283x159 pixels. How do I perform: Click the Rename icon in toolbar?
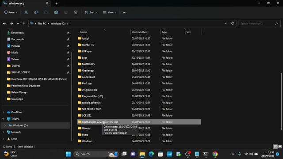click(x=56, y=12)
